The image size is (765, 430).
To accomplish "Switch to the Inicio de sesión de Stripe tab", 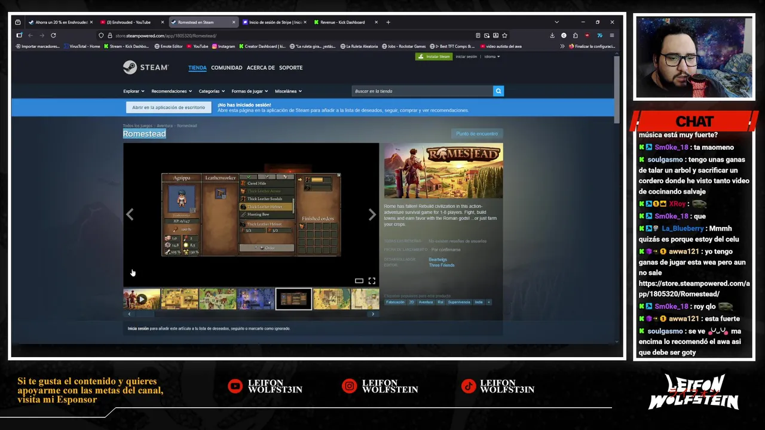I will (x=274, y=22).
